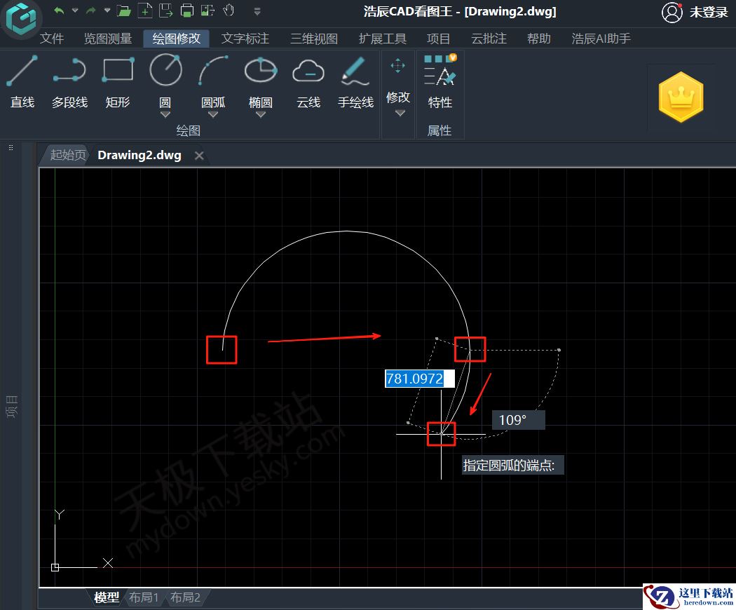Screen dimensions: 736x610
Task: Switch to the 模型 model tab
Action: click(x=106, y=597)
